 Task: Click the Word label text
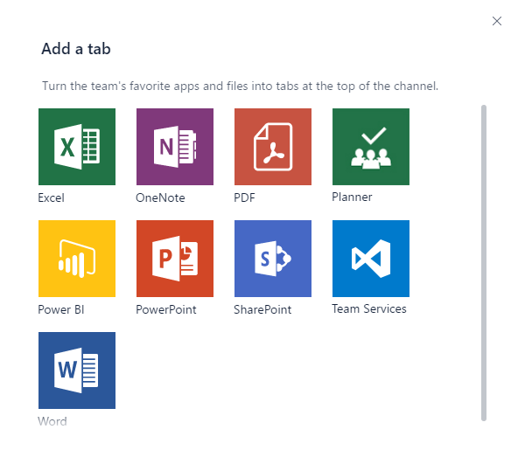pos(52,421)
